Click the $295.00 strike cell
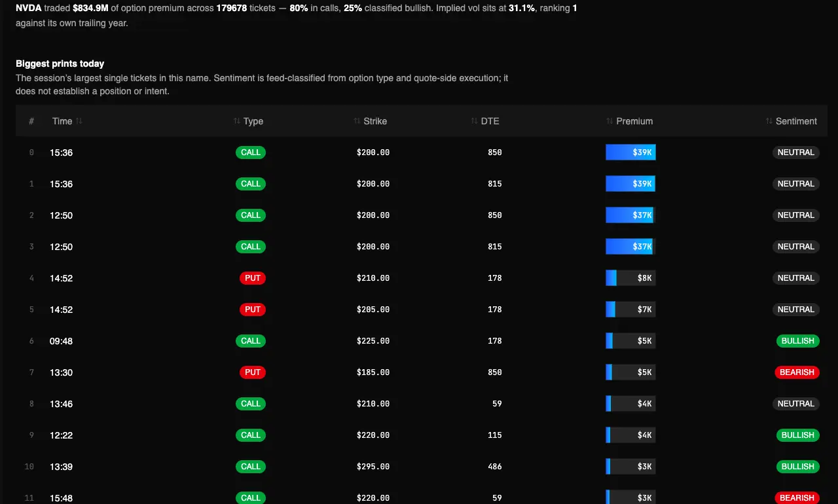Viewport: 838px width, 504px height. pos(373,467)
